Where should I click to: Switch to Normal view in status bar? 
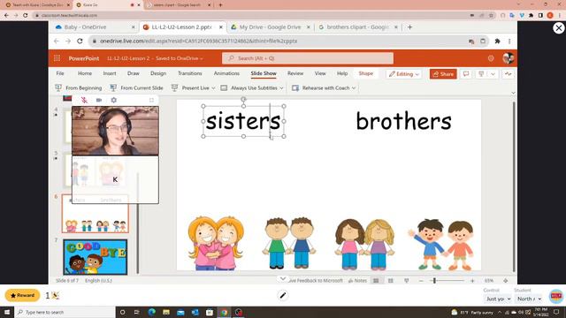pyautogui.click(x=376, y=281)
